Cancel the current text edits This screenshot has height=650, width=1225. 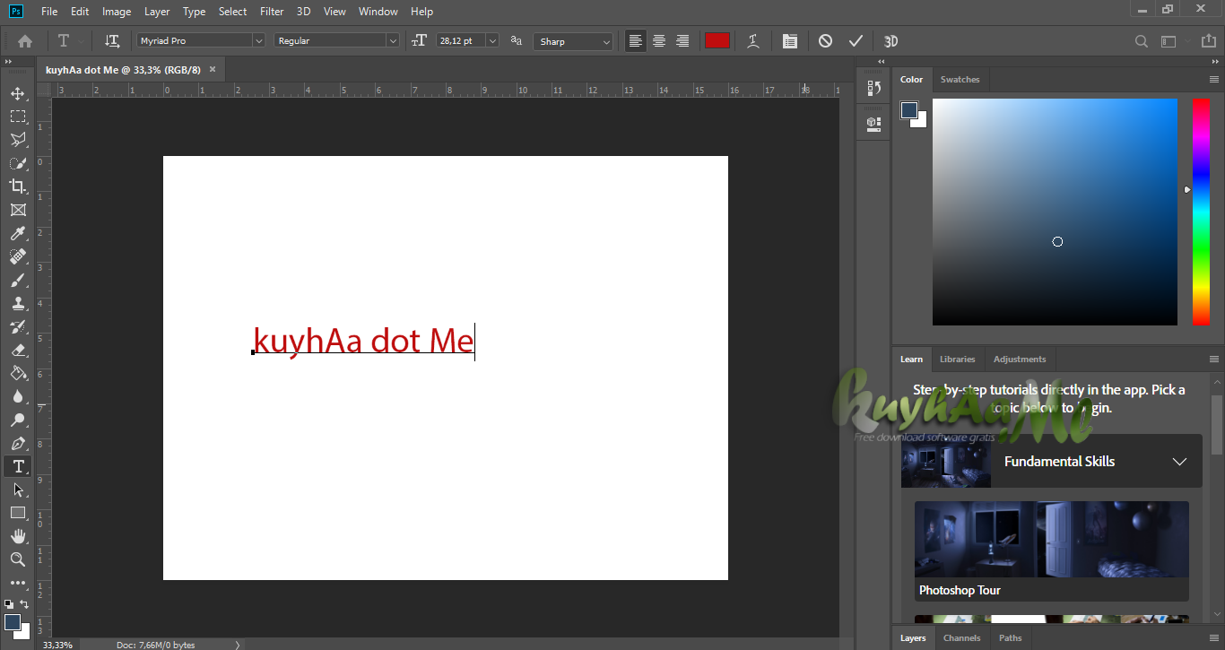point(825,41)
